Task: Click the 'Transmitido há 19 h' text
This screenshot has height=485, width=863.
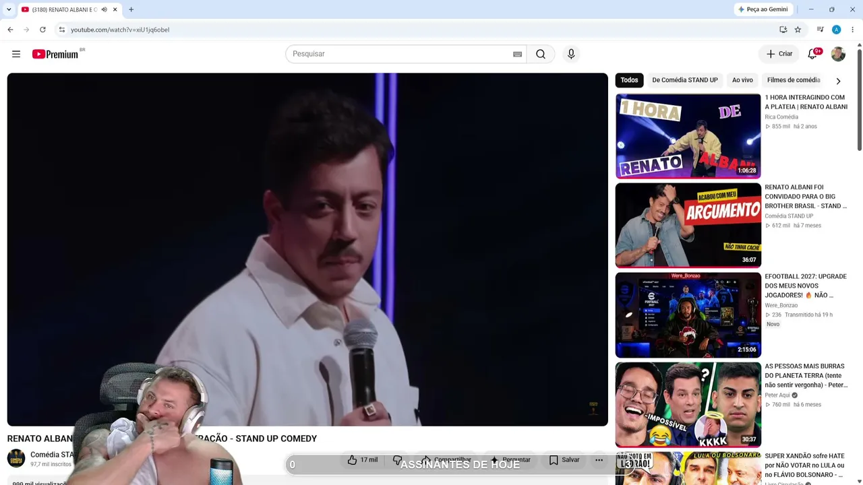Action: tap(809, 315)
